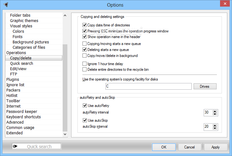Select ToolBar category

click(13, 101)
